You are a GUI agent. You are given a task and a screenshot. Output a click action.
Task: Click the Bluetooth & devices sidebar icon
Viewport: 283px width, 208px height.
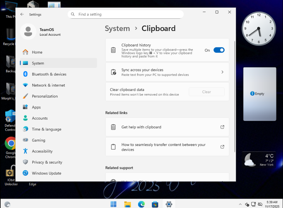(26, 74)
